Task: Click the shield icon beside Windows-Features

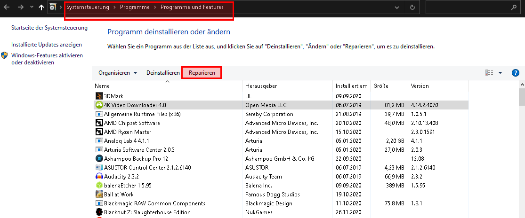Action: pos(4,55)
